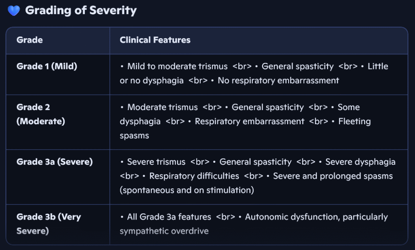The width and height of the screenshot is (415, 250).
Task: Select the Clinical Features column header
Action: 155,40
